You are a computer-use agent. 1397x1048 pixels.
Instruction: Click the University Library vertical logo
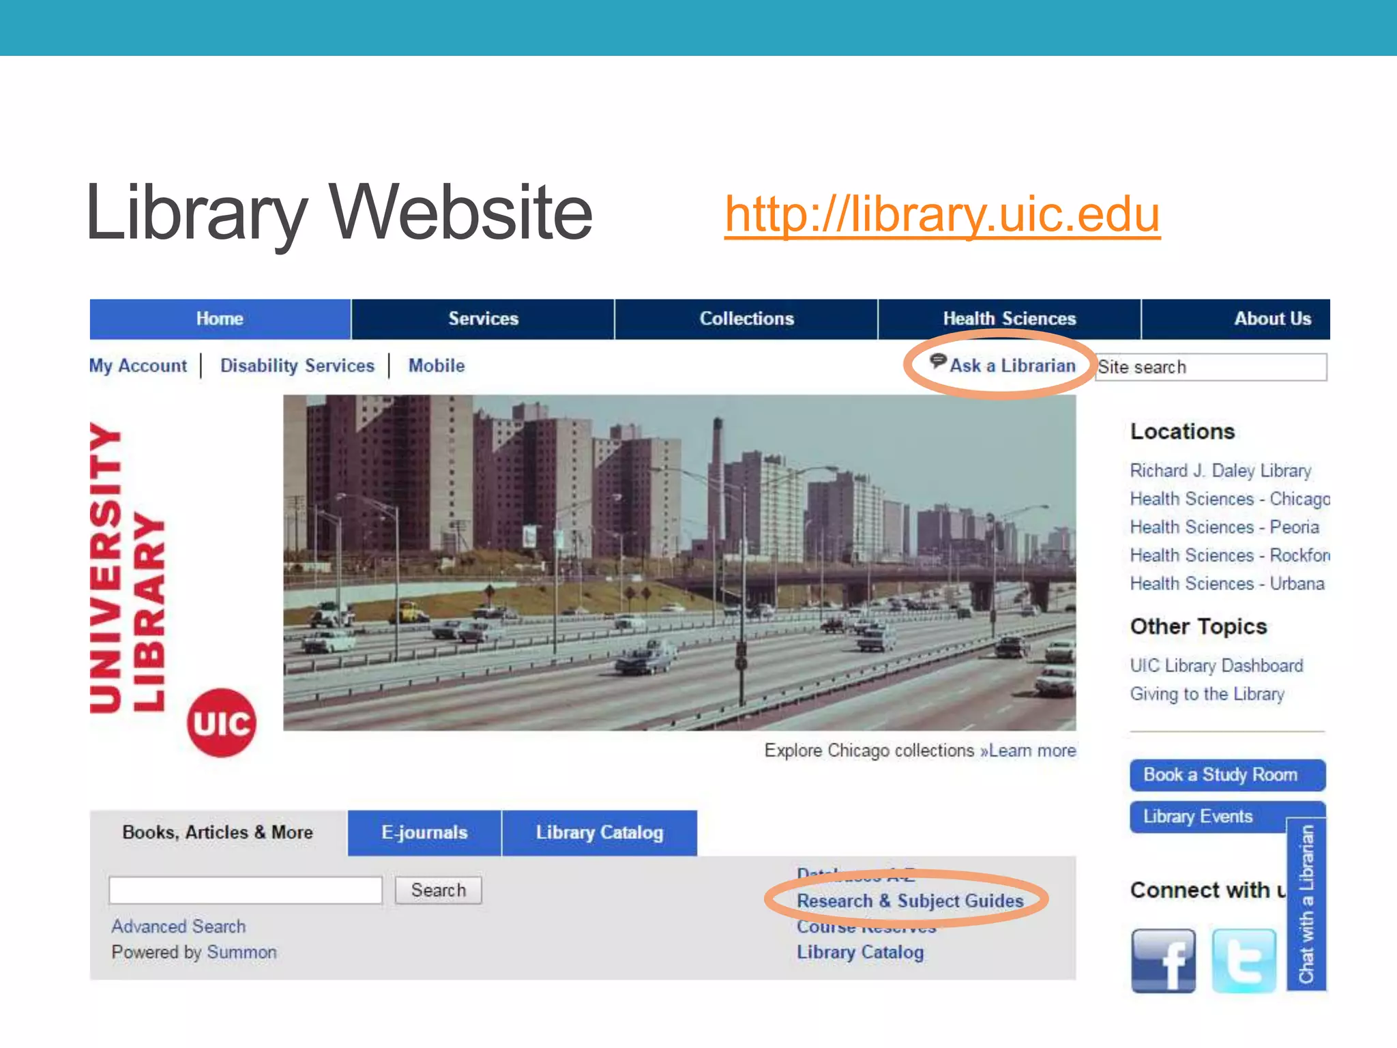point(128,568)
